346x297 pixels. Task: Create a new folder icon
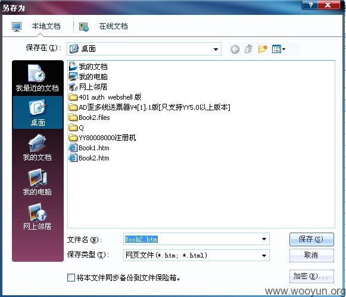(x=263, y=49)
